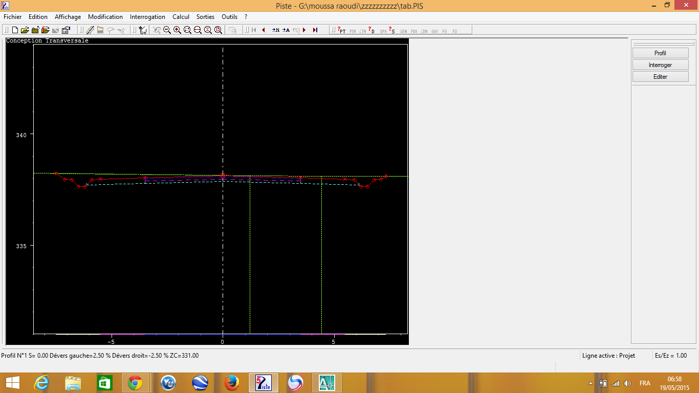This screenshot has height=393, width=699.
Task: Click the zoom out magnifier
Action: [x=167, y=30]
